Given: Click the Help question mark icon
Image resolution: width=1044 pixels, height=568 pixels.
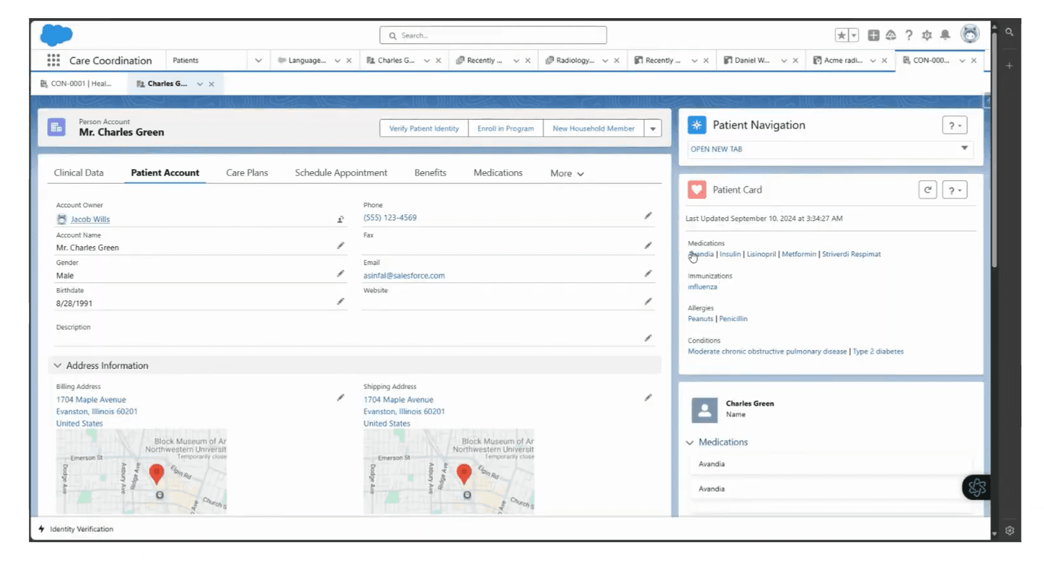Looking at the screenshot, I should tap(908, 35).
